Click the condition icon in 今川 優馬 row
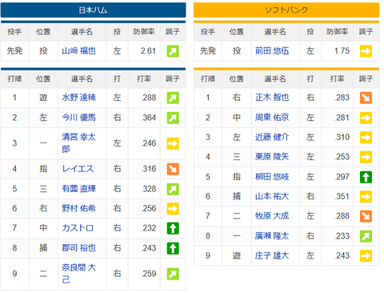This screenshot has height=293, width=384. point(173,118)
